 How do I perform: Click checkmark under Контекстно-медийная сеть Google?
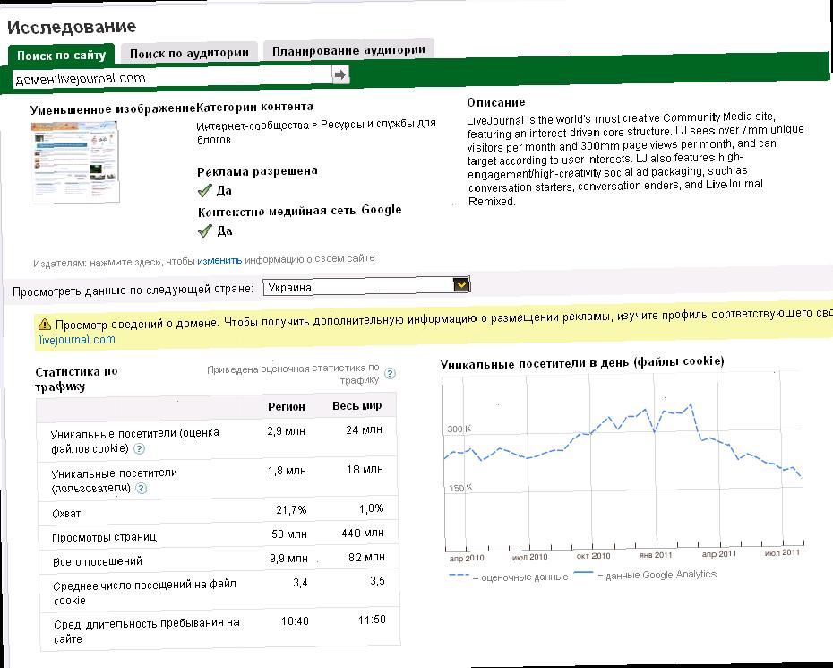tap(204, 230)
